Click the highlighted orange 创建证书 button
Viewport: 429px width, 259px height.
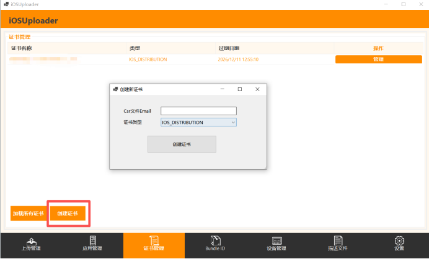tap(68, 213)
